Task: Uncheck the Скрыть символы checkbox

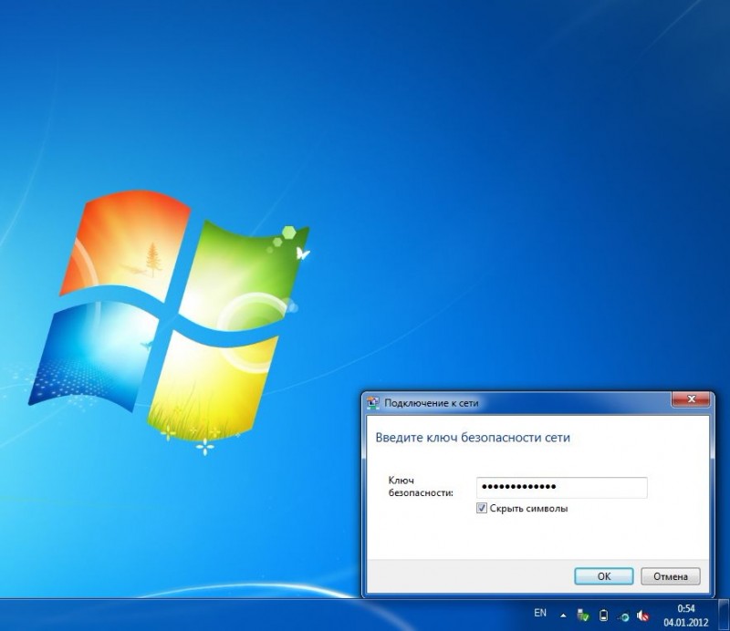Action: point(482,508)
